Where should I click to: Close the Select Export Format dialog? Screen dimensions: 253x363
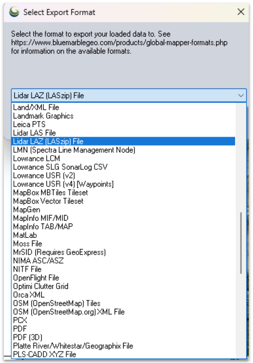(241, 12)
